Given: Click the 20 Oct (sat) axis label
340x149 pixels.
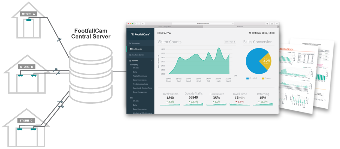Looking at the screenshot, I should (x=218, y=80).
